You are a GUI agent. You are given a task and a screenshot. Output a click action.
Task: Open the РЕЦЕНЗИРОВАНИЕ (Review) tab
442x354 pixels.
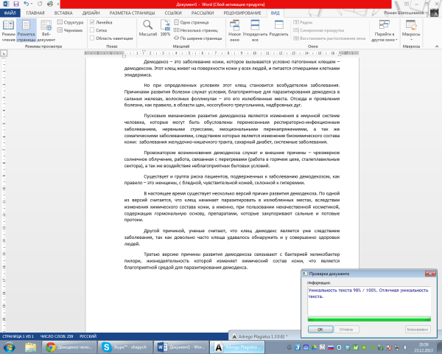242,13
